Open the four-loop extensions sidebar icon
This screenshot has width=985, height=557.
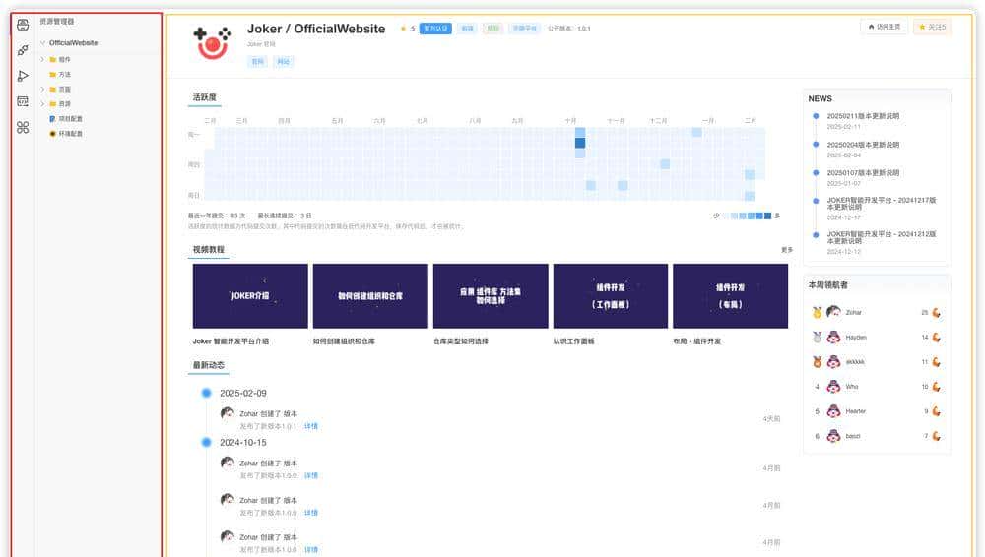click(x=23, y=128)
